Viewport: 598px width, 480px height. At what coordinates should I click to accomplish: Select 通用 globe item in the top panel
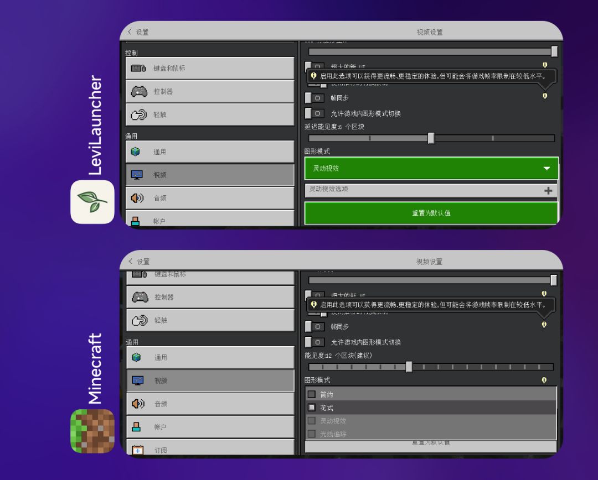pos(210,152)
